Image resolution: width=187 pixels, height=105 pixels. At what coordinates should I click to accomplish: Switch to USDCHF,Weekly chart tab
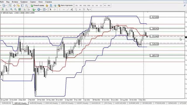pyautogui.click(x=67, y=103)
